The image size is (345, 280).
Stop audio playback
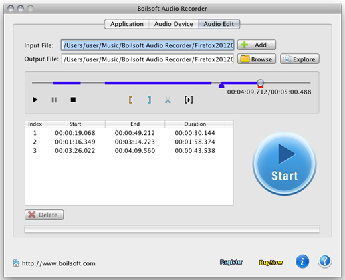pos(73,100)
